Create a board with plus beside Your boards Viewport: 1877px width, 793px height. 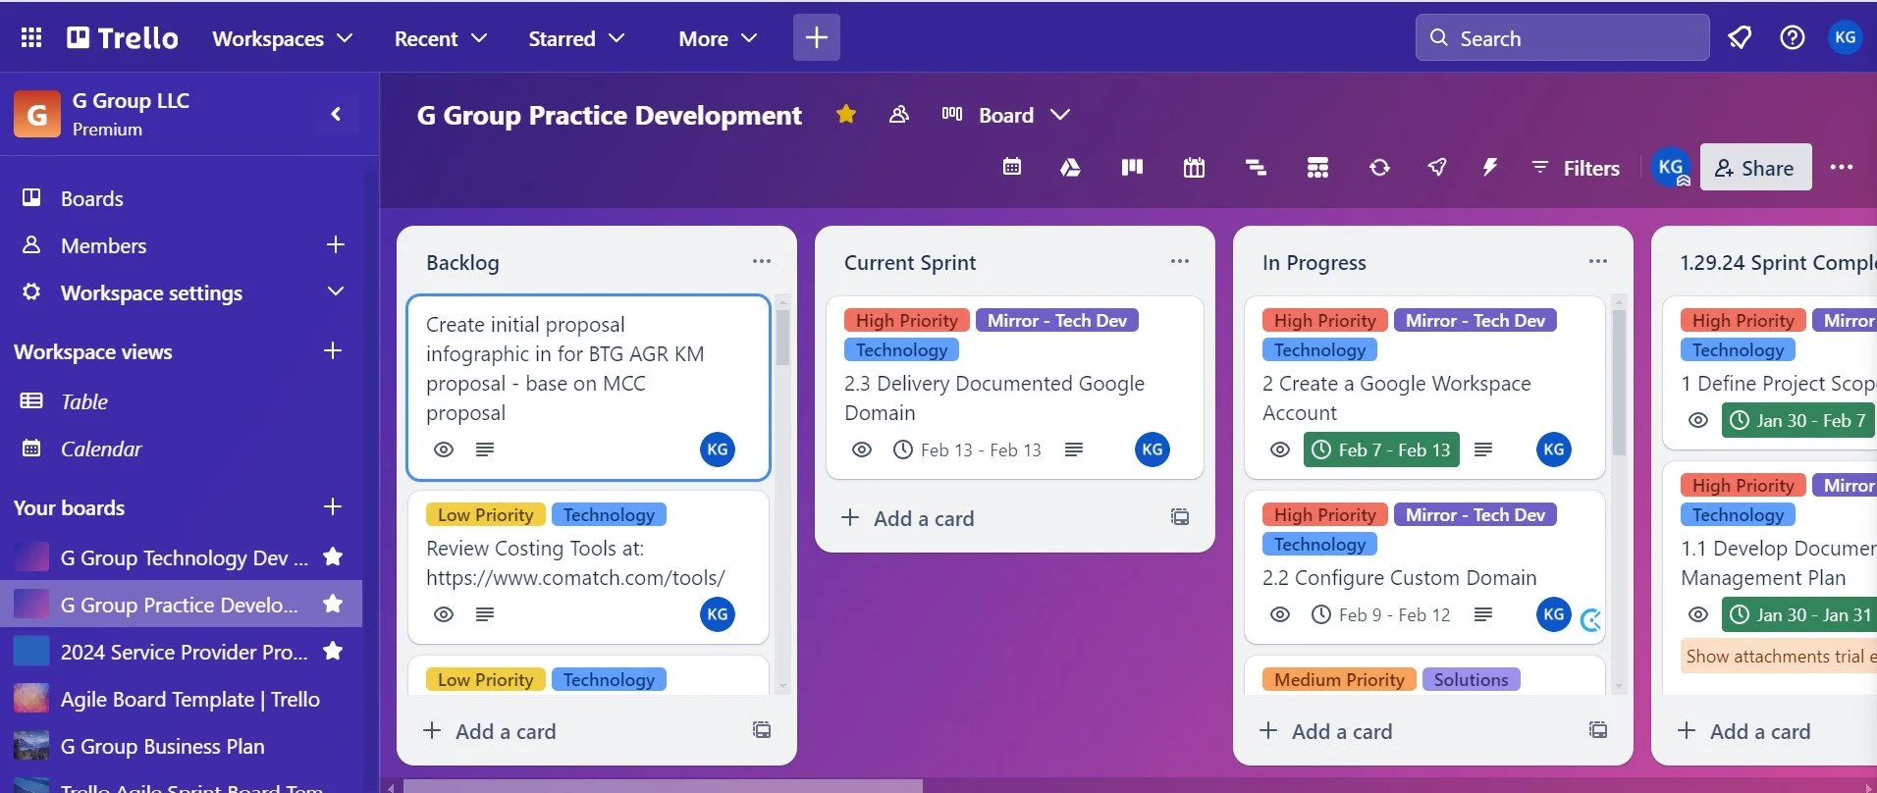pos(333,506)
